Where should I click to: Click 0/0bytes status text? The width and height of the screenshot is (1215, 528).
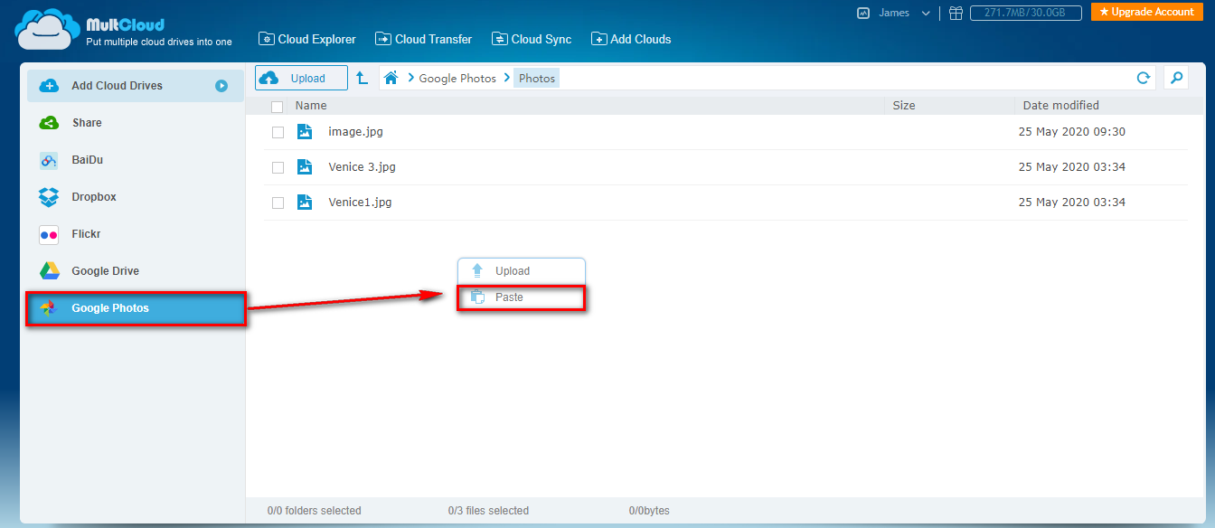[x=649, y=511]
